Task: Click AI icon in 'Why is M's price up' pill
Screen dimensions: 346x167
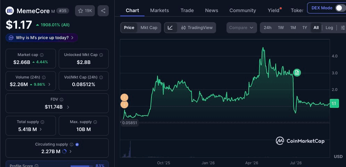Action: (11, 38)
